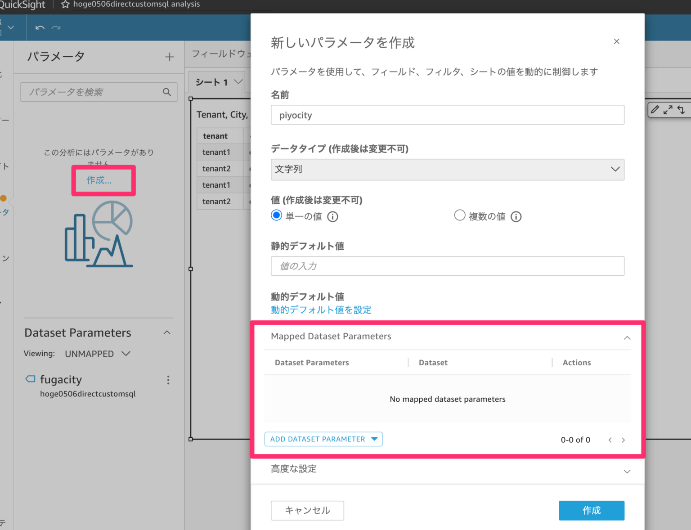This screenshot has height=530, width=691.
Task: Click the pencil edit icon on the visual
Action: coord(655,110)
